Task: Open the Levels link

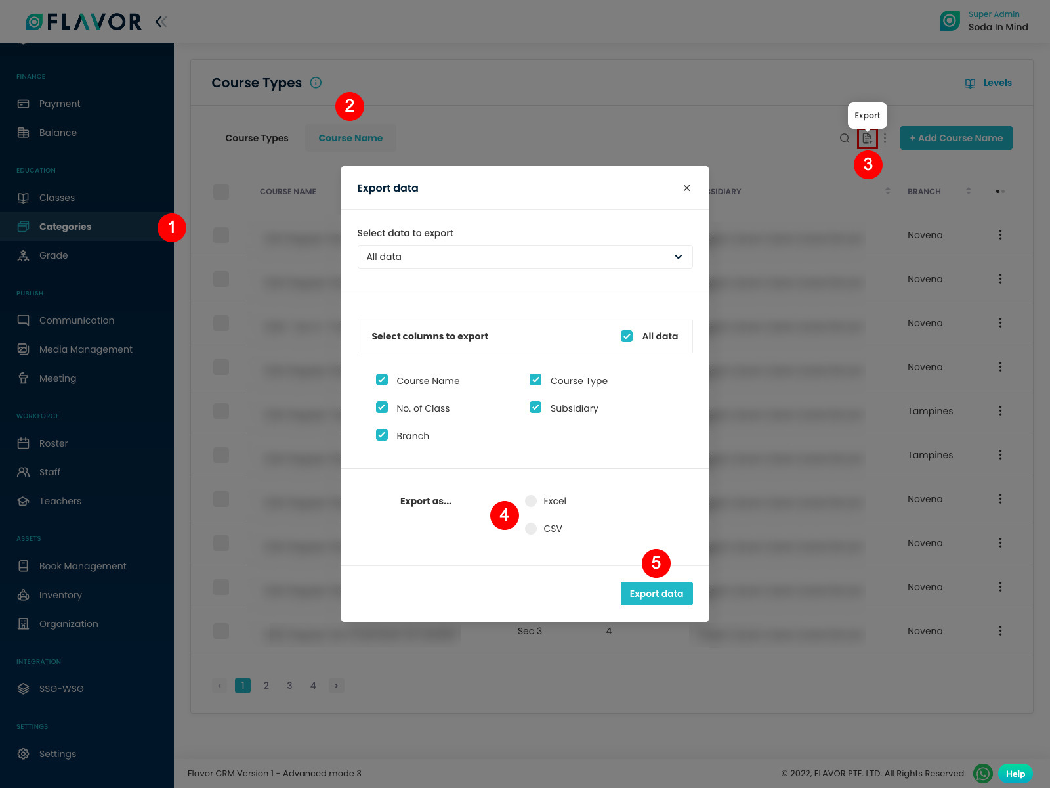Action: 988,83
